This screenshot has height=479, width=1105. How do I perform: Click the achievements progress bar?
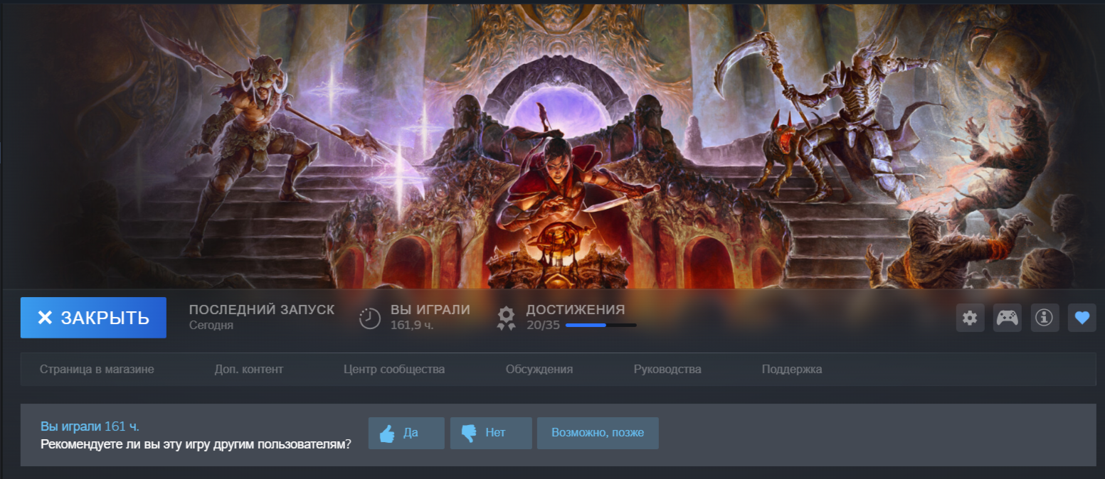[601, 325]
